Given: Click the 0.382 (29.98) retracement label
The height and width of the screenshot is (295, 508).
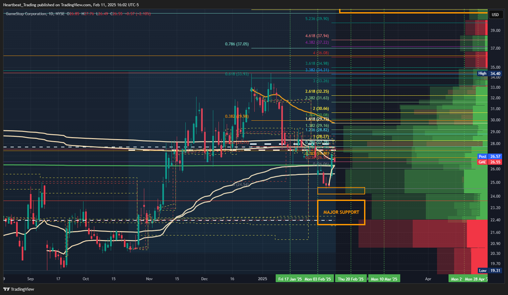Looking at the screenshot, I should 237,116.
